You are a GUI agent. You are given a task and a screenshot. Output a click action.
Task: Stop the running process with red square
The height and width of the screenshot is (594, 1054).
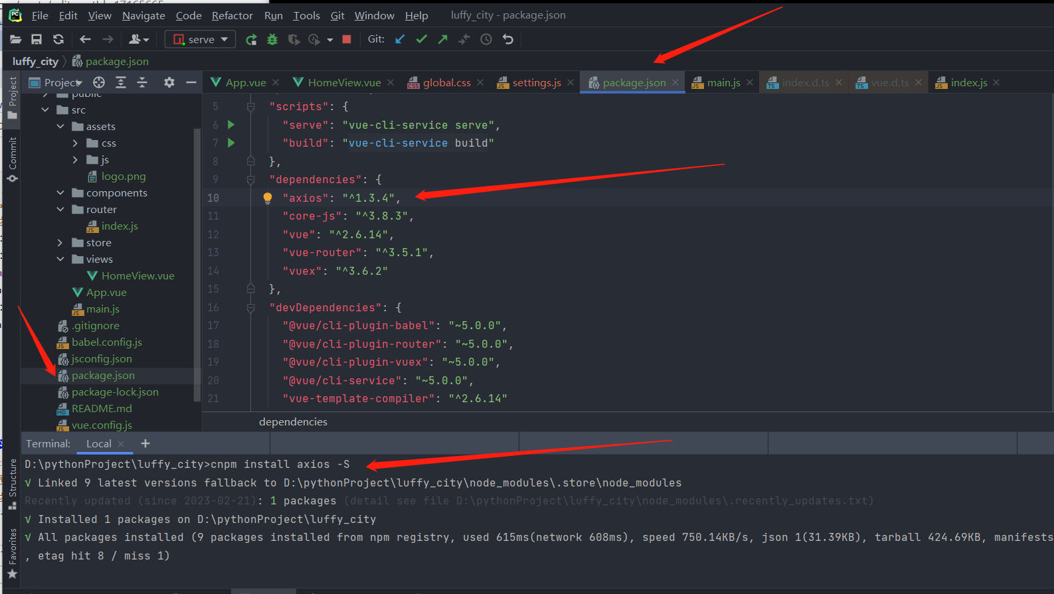pos(346,40)
